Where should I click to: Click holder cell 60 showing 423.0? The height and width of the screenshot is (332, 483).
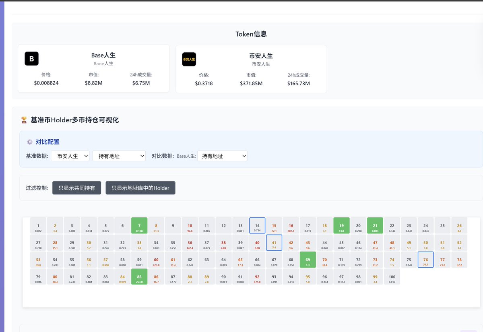point(156,260)
